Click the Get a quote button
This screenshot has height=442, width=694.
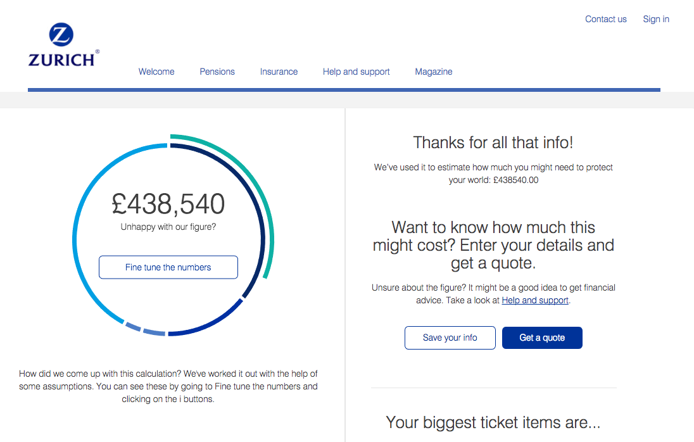[542, 338]
